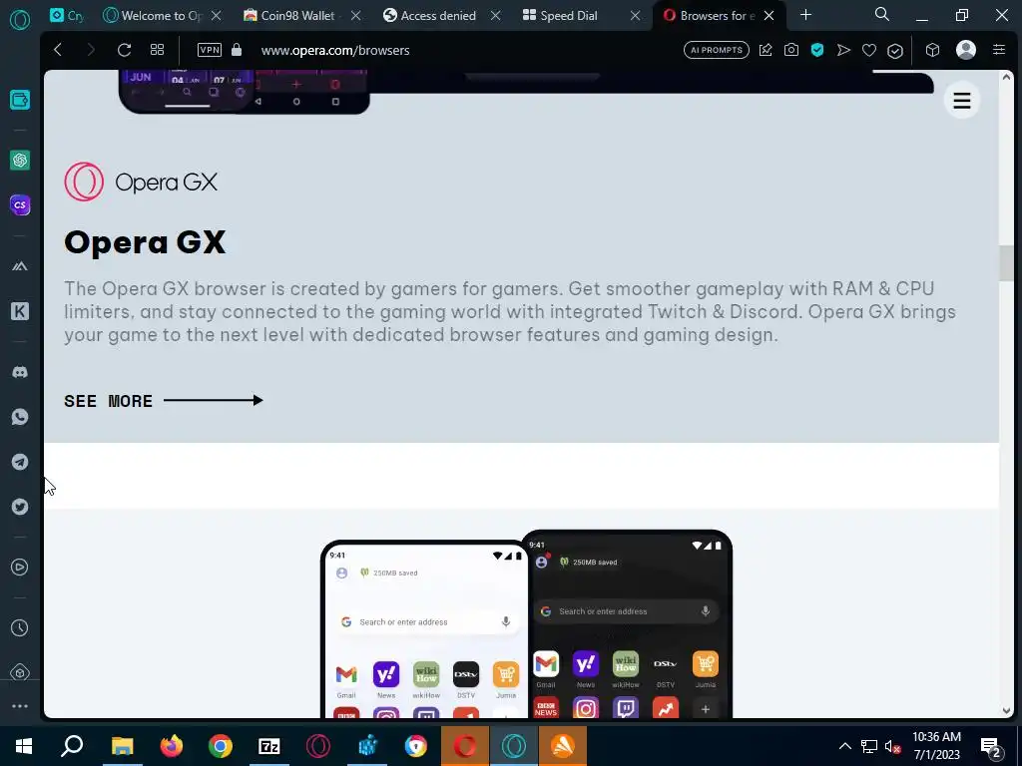The image size is (1022, 766).
Task: Open the AI Prompts button
Action: [717, 50]
